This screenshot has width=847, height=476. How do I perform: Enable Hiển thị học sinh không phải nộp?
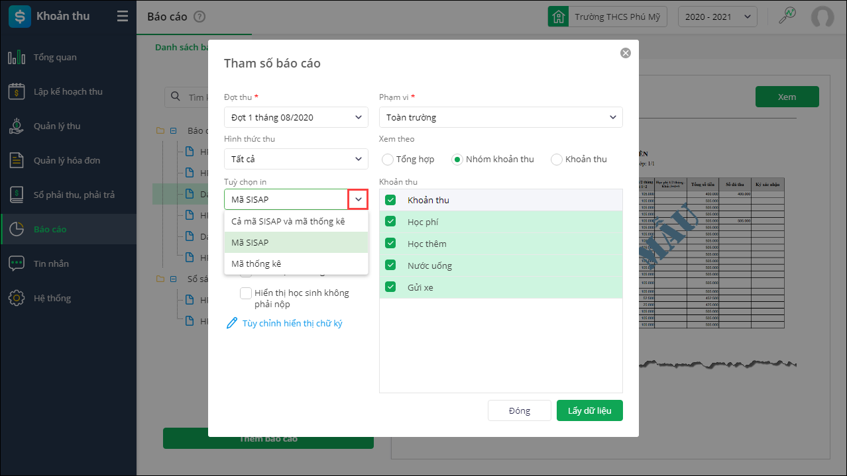246,293
